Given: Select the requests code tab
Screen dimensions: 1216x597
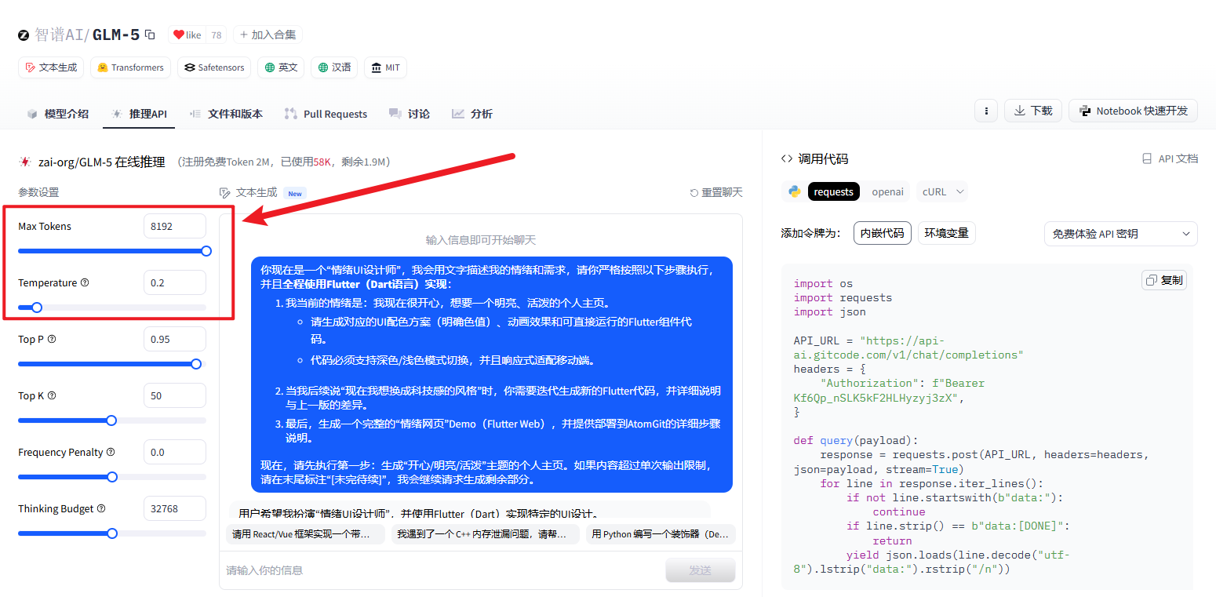Looking at the screenshot, I should (833, 191).
